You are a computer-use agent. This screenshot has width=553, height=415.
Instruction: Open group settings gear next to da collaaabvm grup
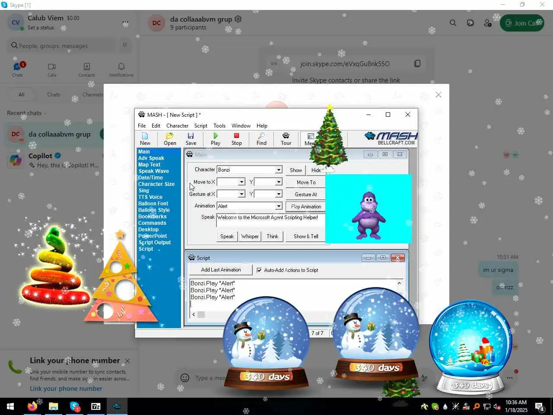(x=238, y=19)
